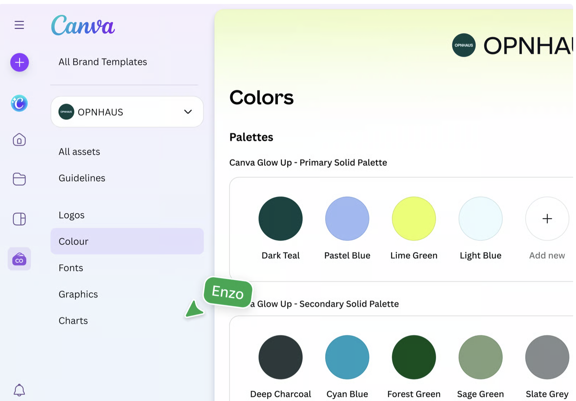Open the Charts section
This screenshot has width=576, height=401.
(73, 321)
